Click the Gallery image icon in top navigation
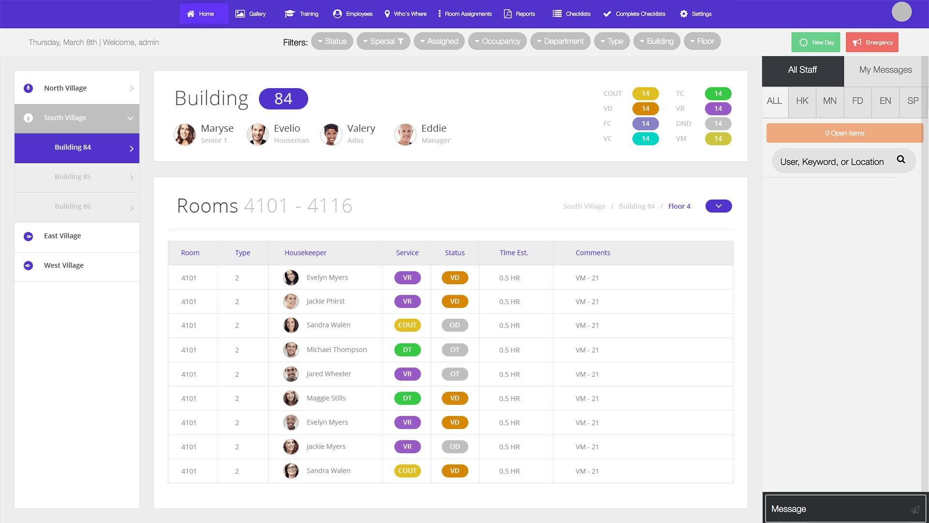929x523 pixels. pos(240,14)
